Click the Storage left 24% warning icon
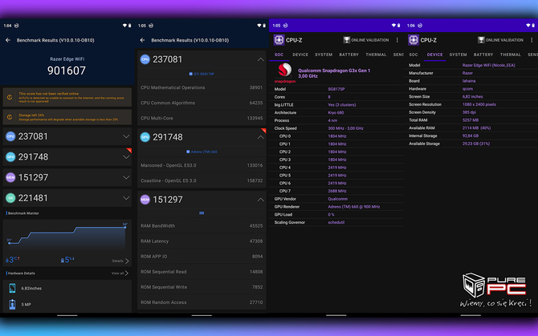Image resolution: width=538 pixels, height=336 pixels. [10, 117]
